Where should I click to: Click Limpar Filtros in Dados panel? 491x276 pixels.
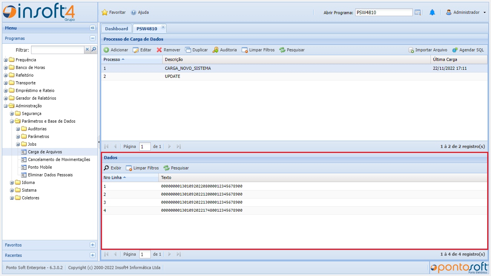tap(142, 168)
